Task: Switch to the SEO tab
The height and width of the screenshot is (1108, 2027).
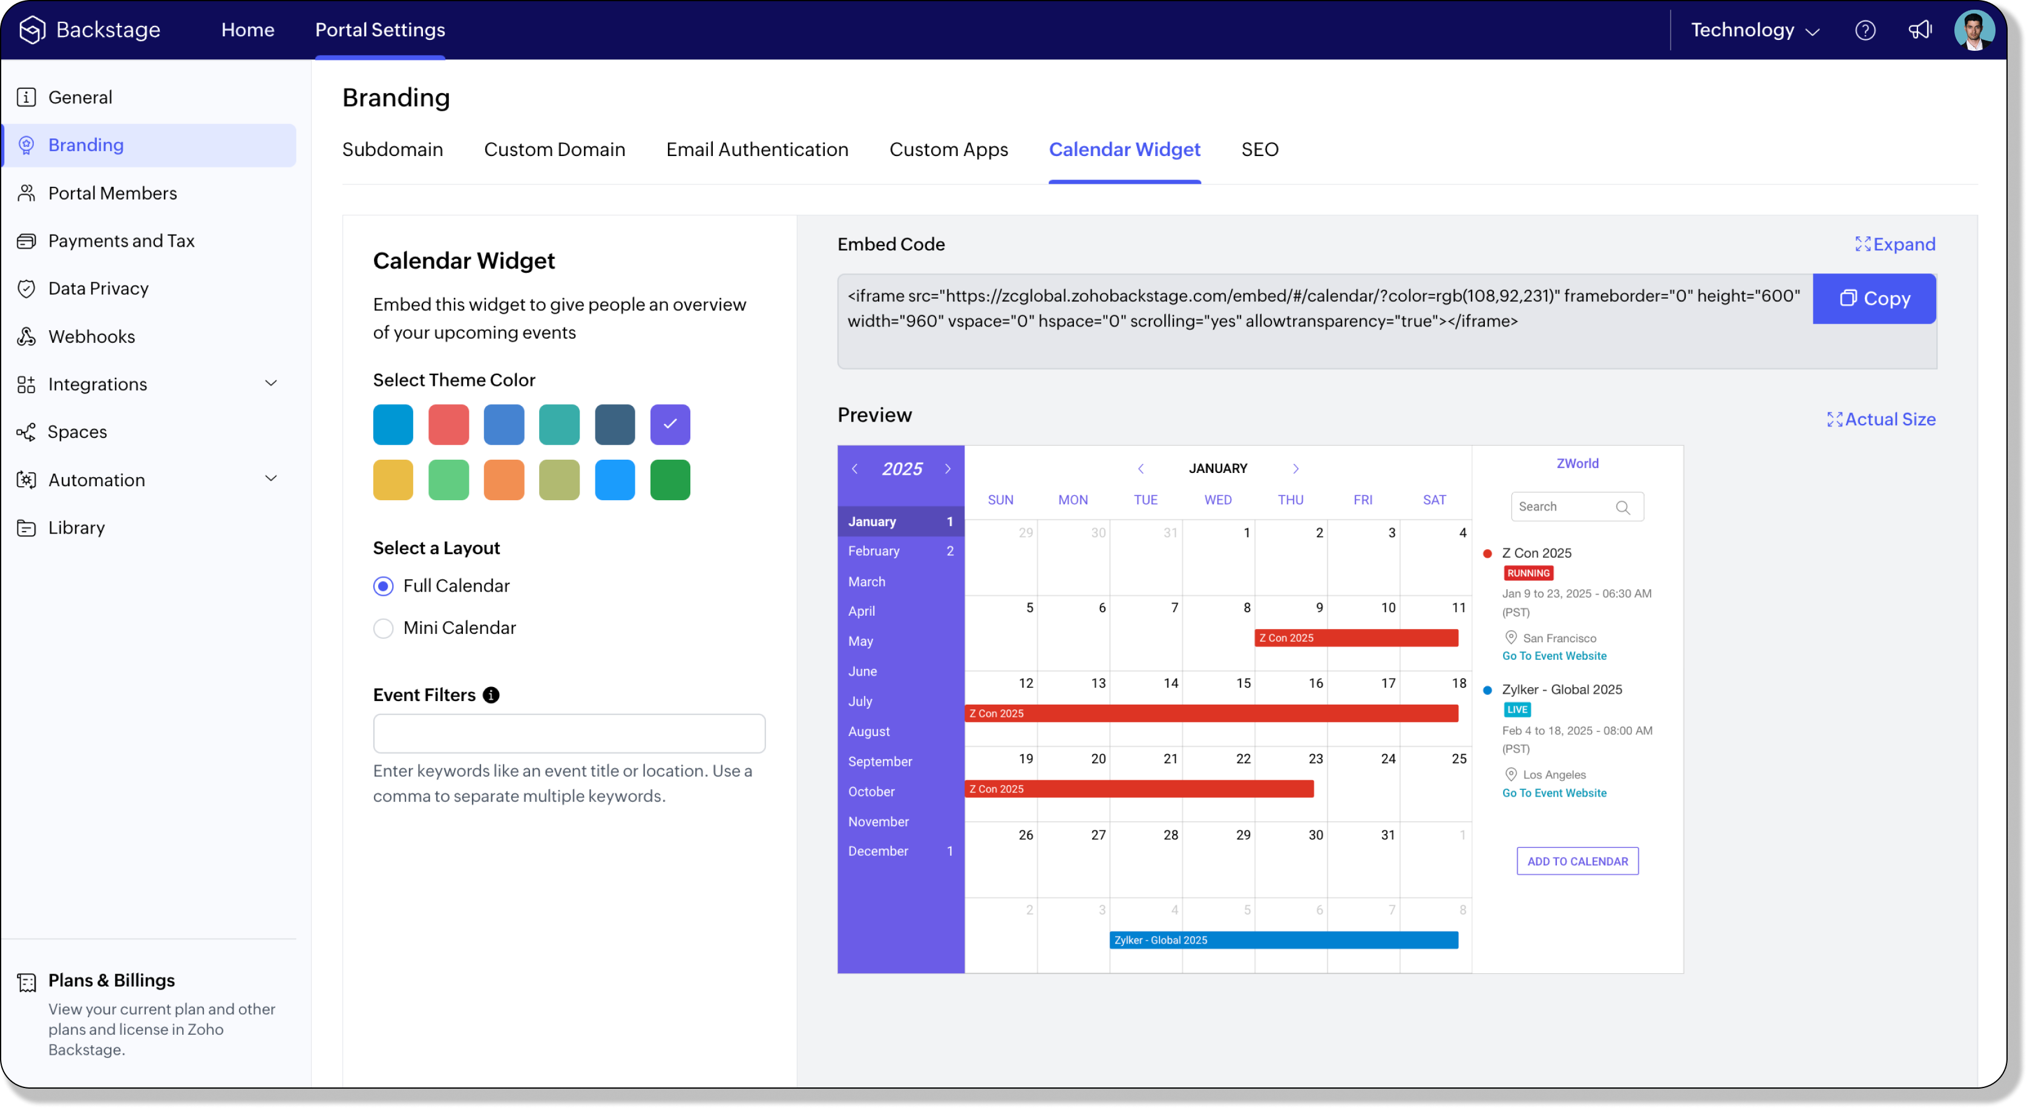Action: coord(1259,149)
